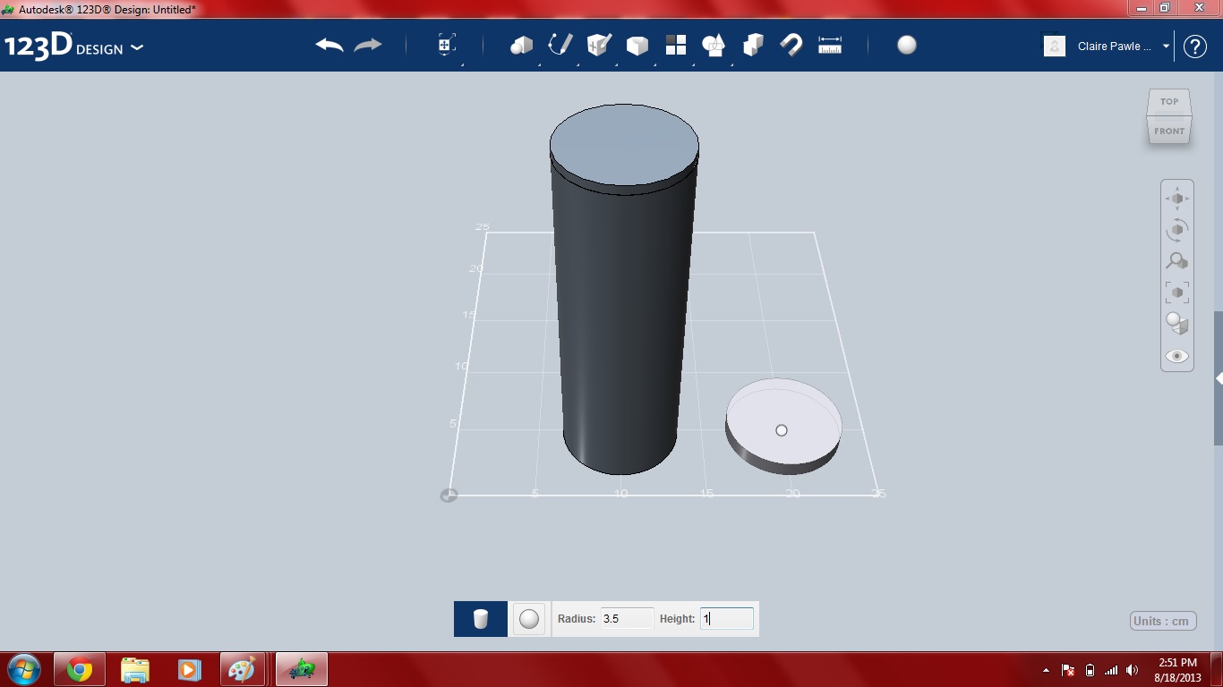The width and height of the screenshot is (1223, 687).
Task: Change units via Units : cm button
Action: click(1163, 621)
